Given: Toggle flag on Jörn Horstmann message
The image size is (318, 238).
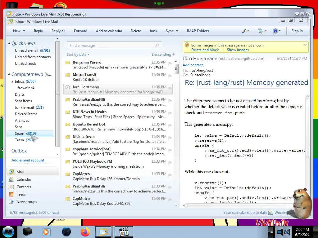Looking at the screenshot, I should pyautogui.click(x=170, y=88).
